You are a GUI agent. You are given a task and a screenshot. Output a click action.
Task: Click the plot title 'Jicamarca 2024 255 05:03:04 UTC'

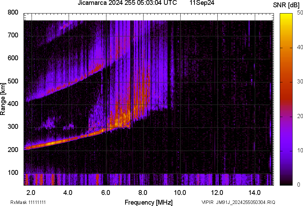(x=127, y=3)
